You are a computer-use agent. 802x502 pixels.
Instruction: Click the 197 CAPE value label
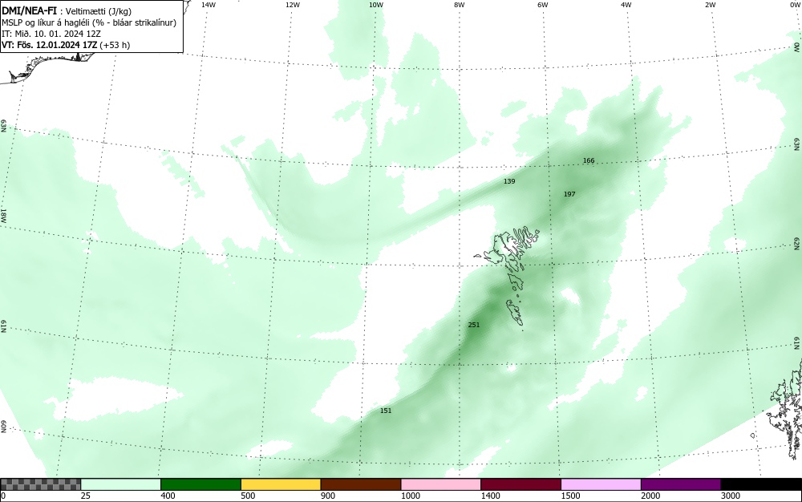(x=569, y=194)
